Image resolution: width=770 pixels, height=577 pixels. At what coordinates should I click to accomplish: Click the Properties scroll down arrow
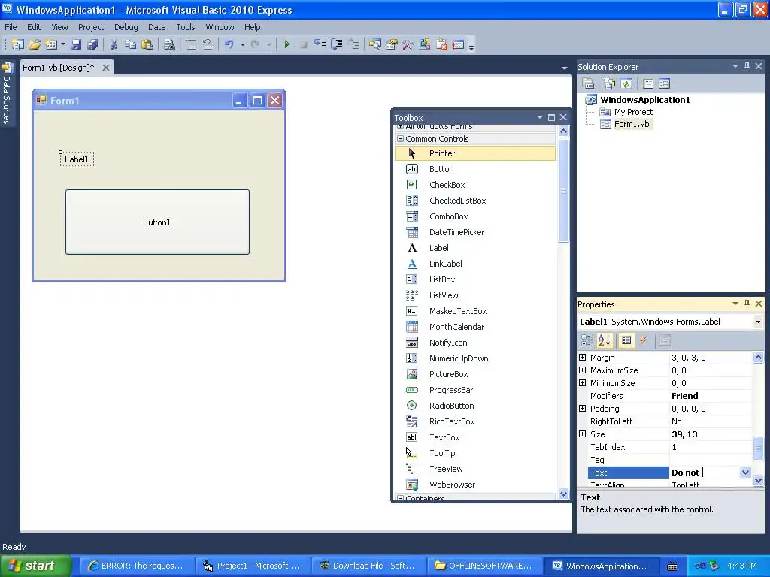[x=758, y=480]
